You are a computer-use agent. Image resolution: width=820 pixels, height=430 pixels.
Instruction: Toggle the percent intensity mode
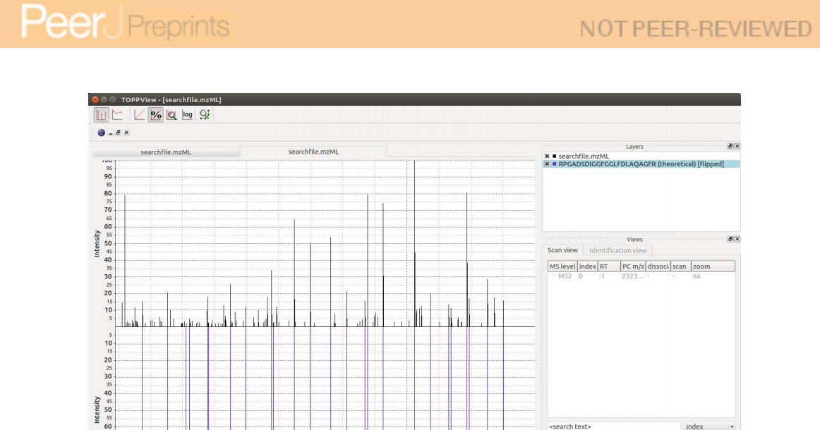(x=156, y=114)
